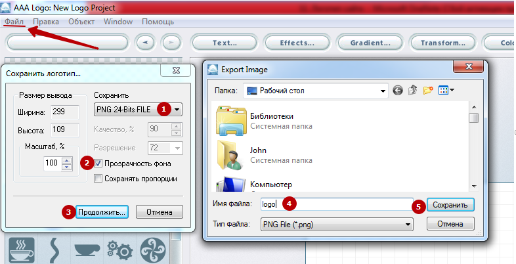This screenshot has width=516, height=264.
Task: Enable the Сохранять пропорции checkbox
Action: 98,178
